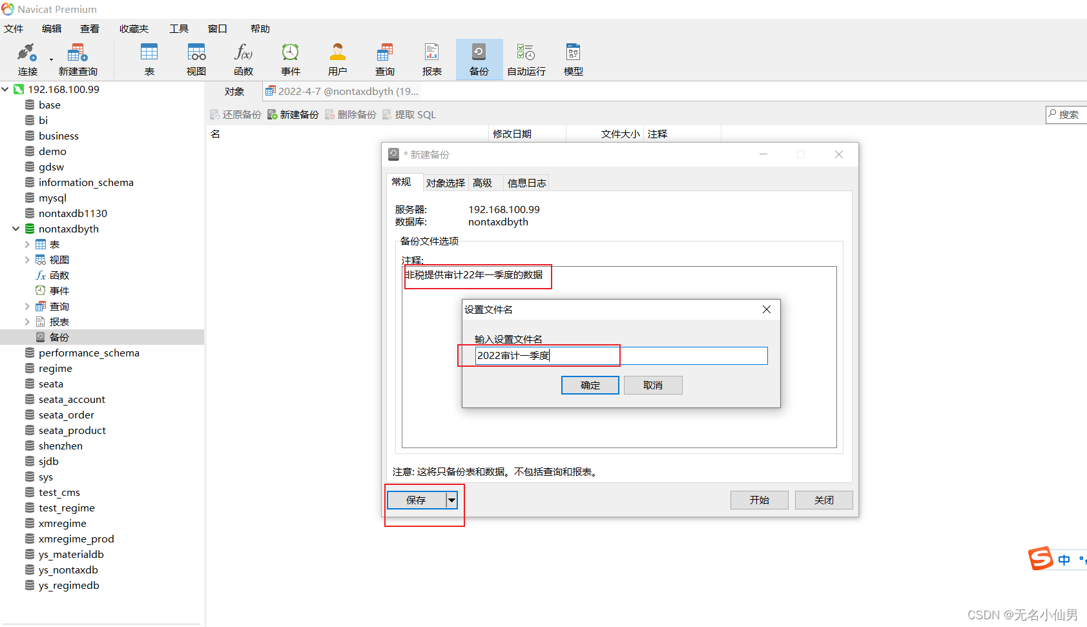Open the Function toolbar icon

pyautogui.click(x=243, y=59)
